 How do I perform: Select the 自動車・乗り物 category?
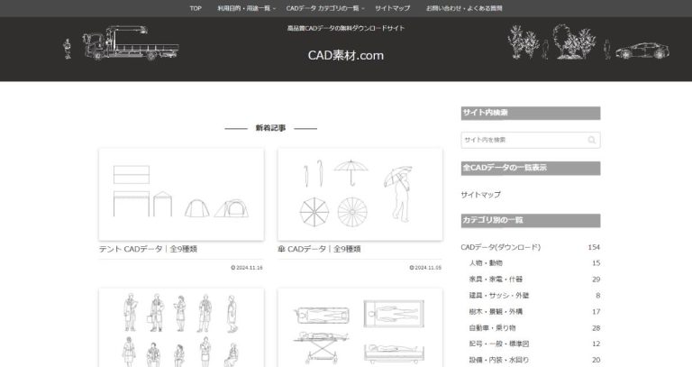(492, 328)
